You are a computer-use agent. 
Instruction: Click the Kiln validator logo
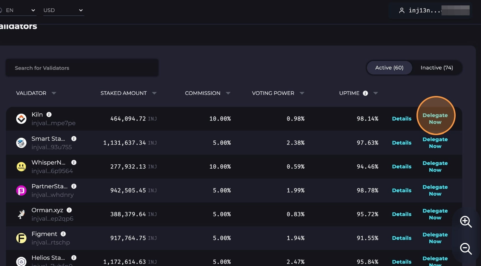21,119
